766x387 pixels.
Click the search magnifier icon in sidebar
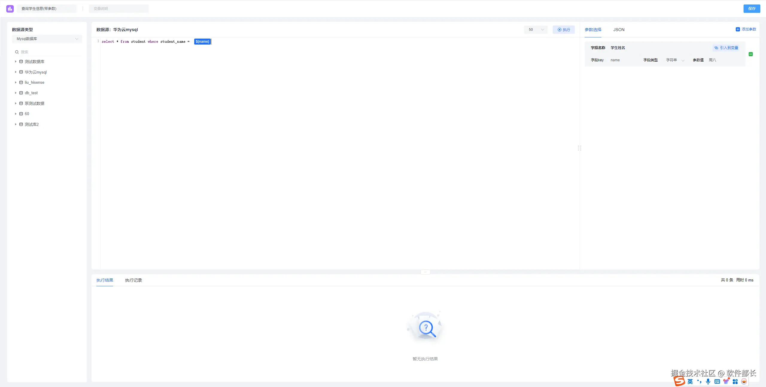click(x=17, y=52)
